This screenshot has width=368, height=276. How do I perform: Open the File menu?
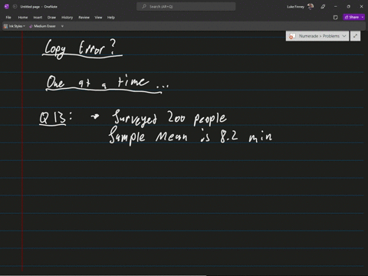(8, 18)
